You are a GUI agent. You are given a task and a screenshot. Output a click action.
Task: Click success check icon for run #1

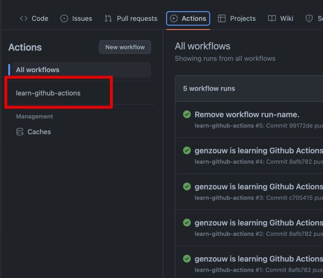[187, 259]
